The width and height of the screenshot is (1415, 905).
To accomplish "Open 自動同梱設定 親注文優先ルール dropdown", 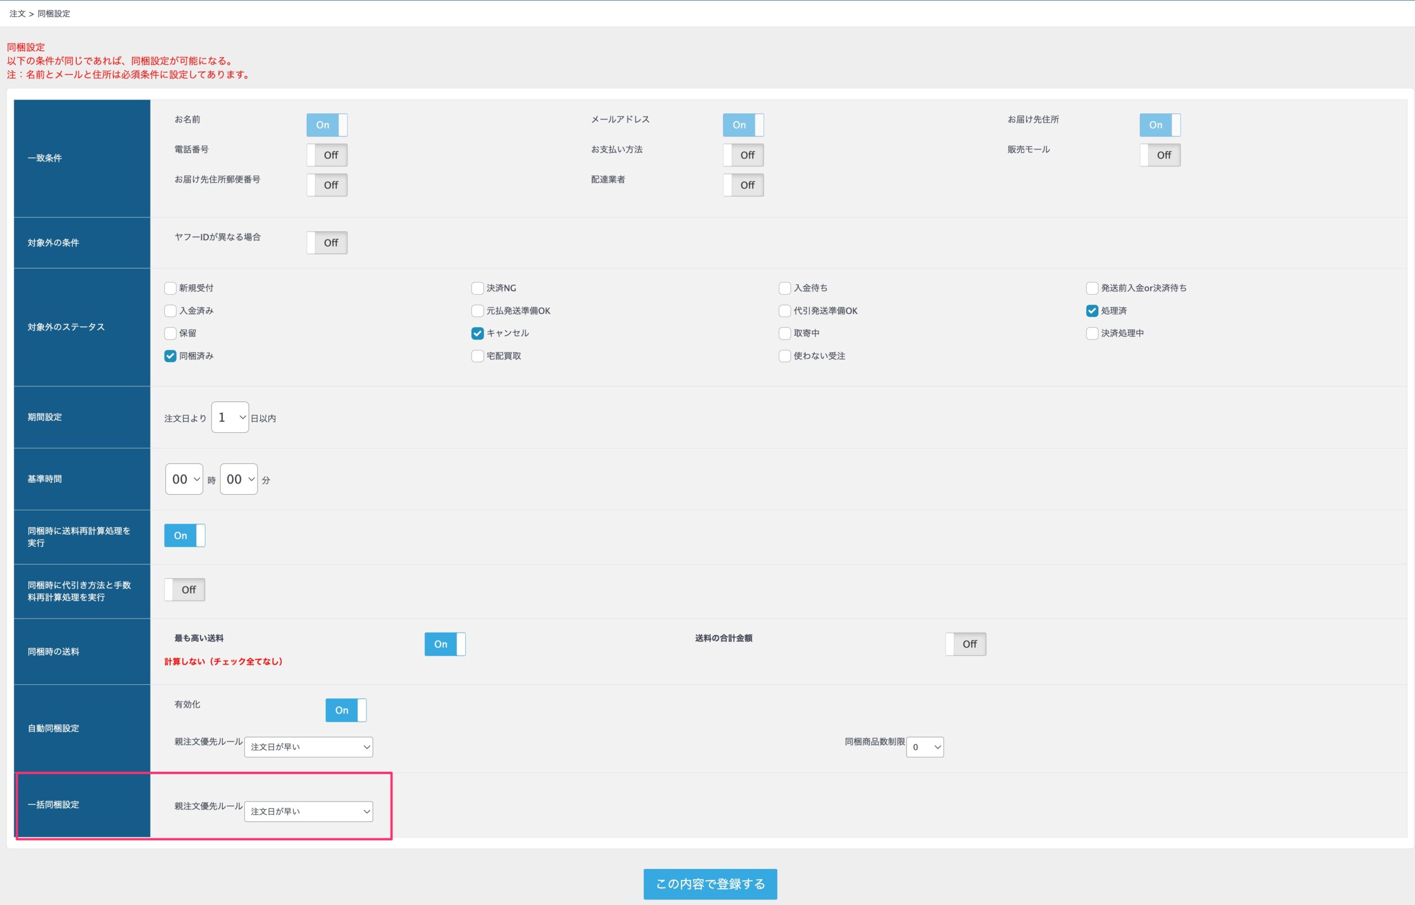I will [308, 747].
